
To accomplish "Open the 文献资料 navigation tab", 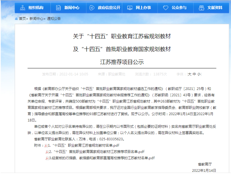I will point(213,7).
